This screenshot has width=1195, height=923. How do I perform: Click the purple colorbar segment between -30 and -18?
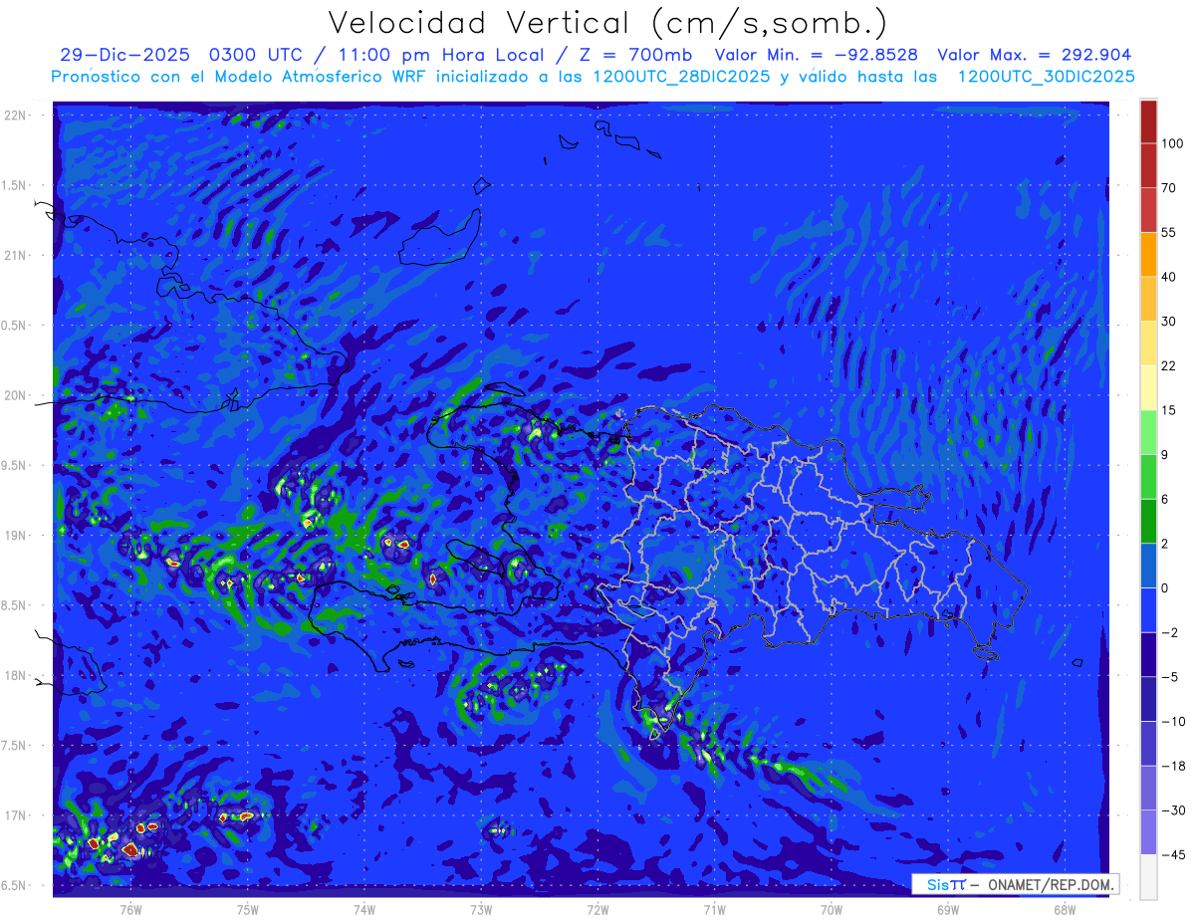coord(1148,788)
